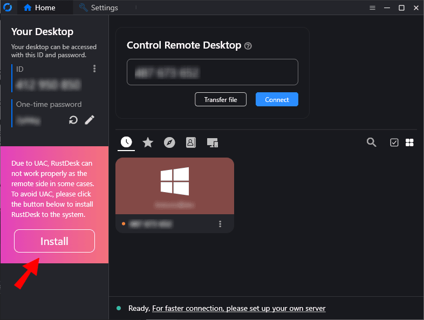Screen dimensions: 424x320
Task: Refresh the one-time password
Action: pyautogui.click(x=73, y=120)
